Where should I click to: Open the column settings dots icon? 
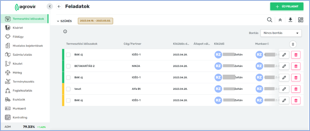click(x=293, y=44)
